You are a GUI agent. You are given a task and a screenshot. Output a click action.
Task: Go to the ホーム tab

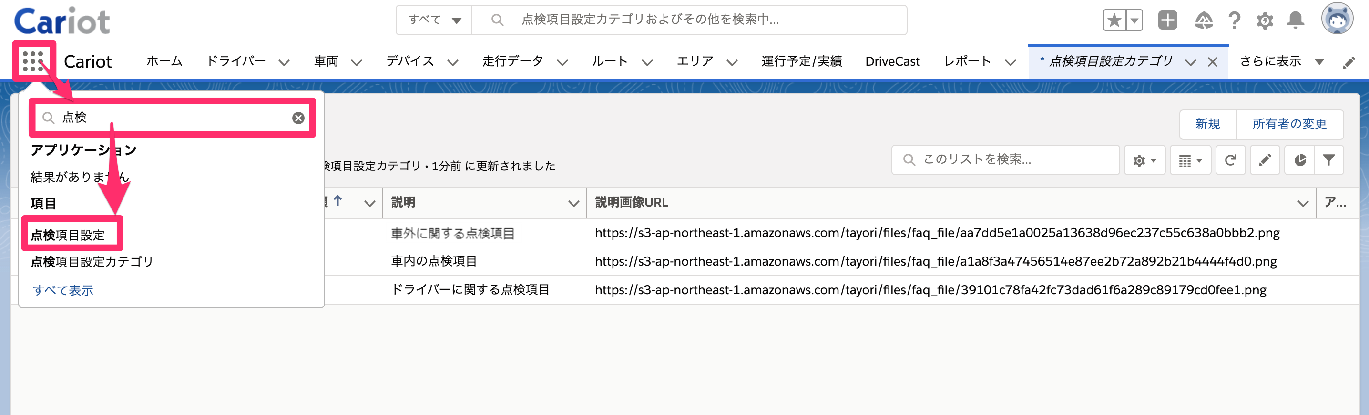[x=164, y=61]
